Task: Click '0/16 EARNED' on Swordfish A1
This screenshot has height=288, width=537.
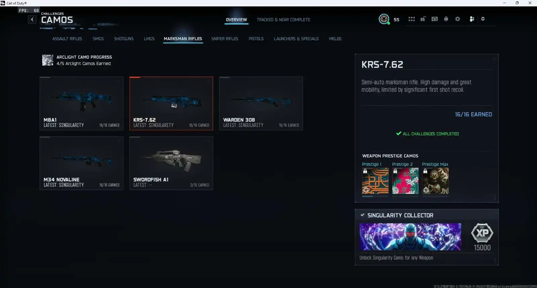Action: [200, 185]
